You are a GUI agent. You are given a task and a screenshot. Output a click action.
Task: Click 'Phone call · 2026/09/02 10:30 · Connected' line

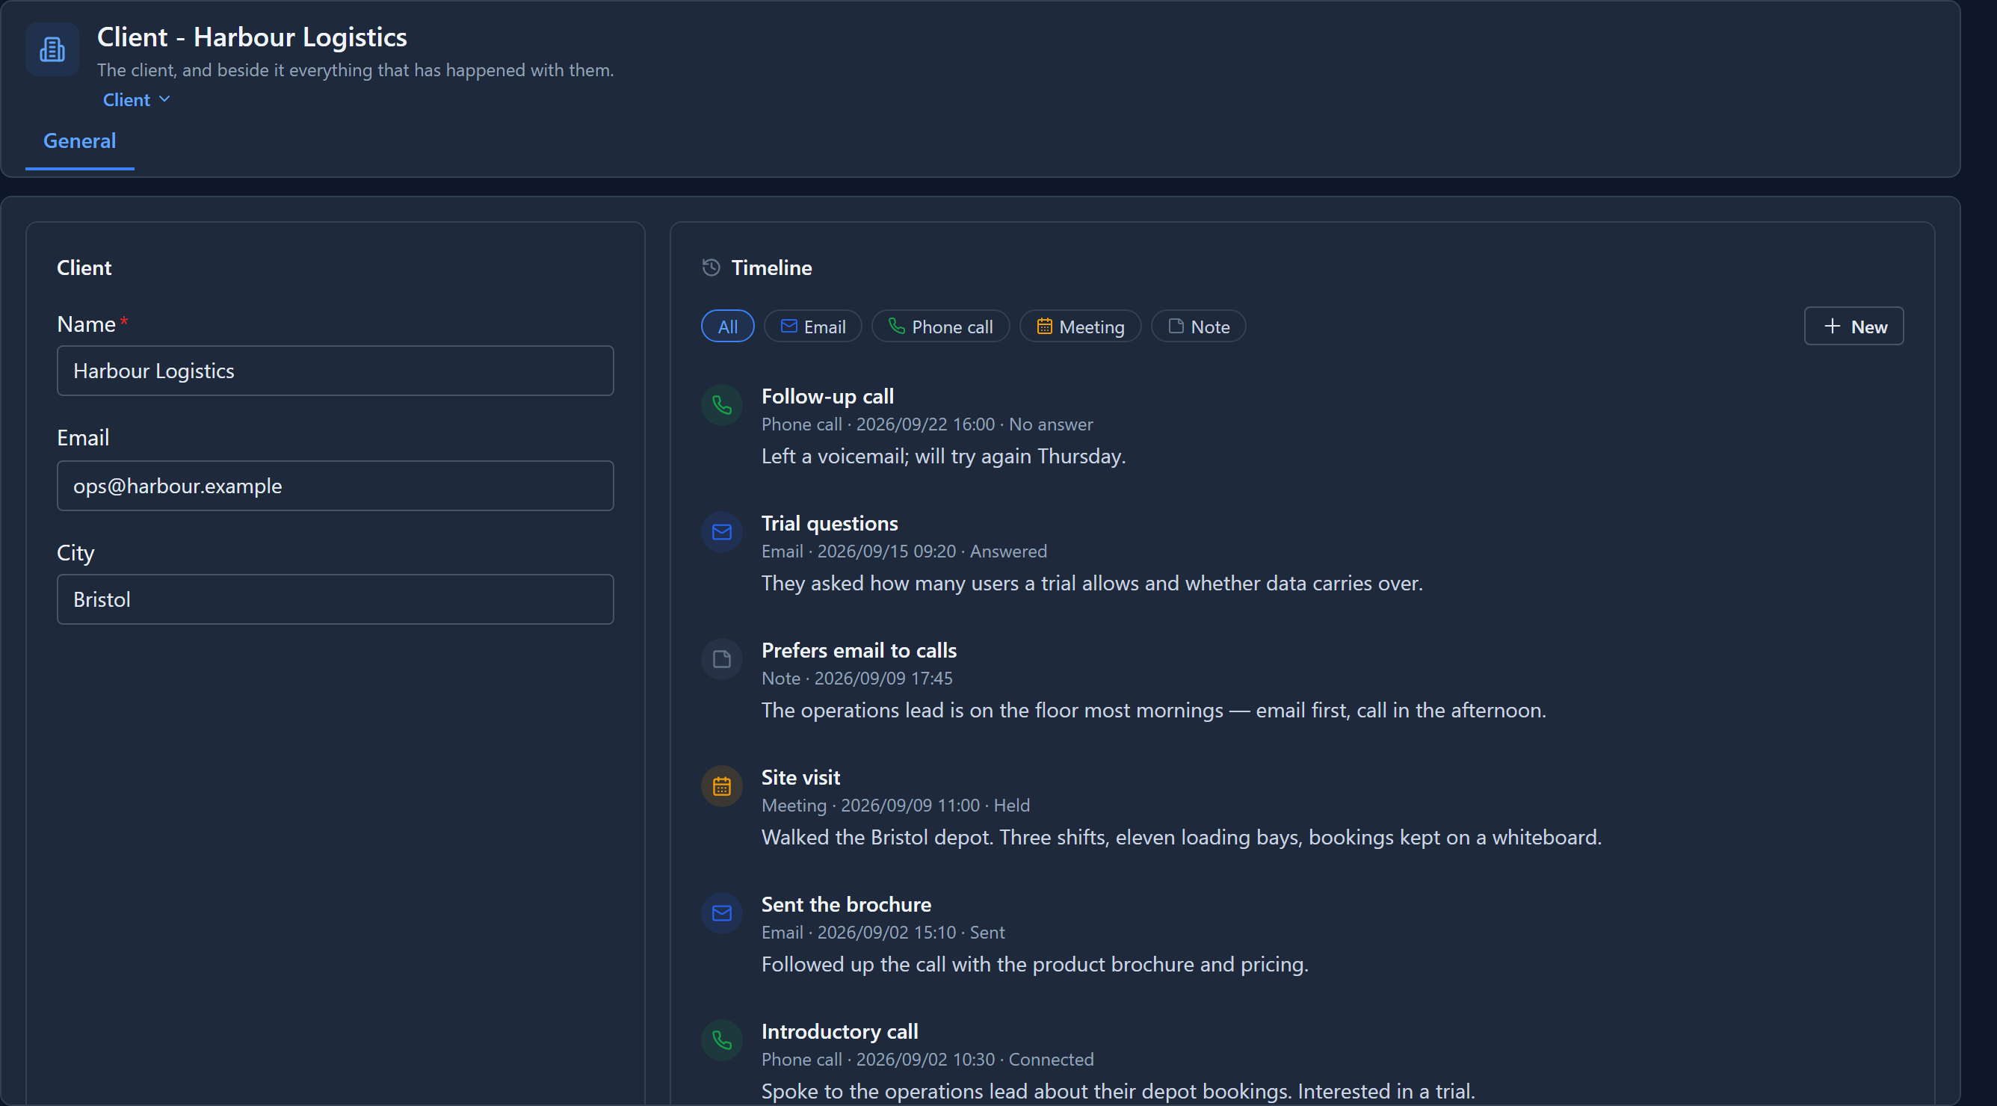click(927, 1060)
